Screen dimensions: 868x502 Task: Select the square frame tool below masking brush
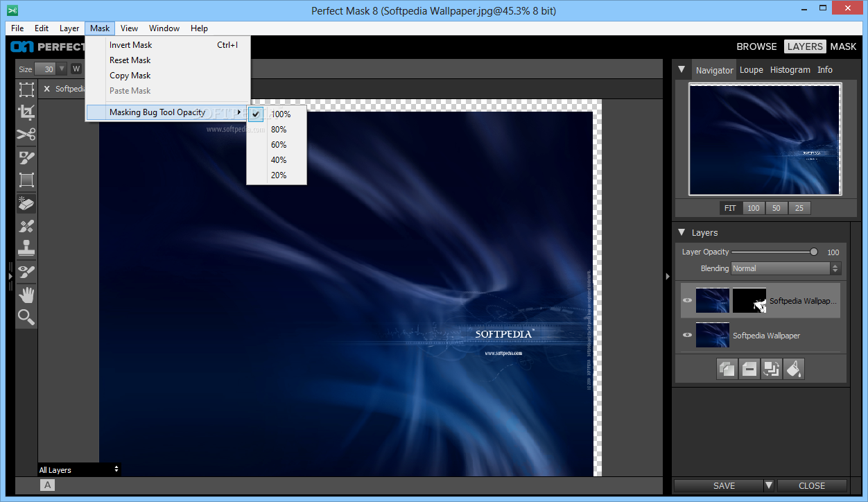[x=26, y=180]
